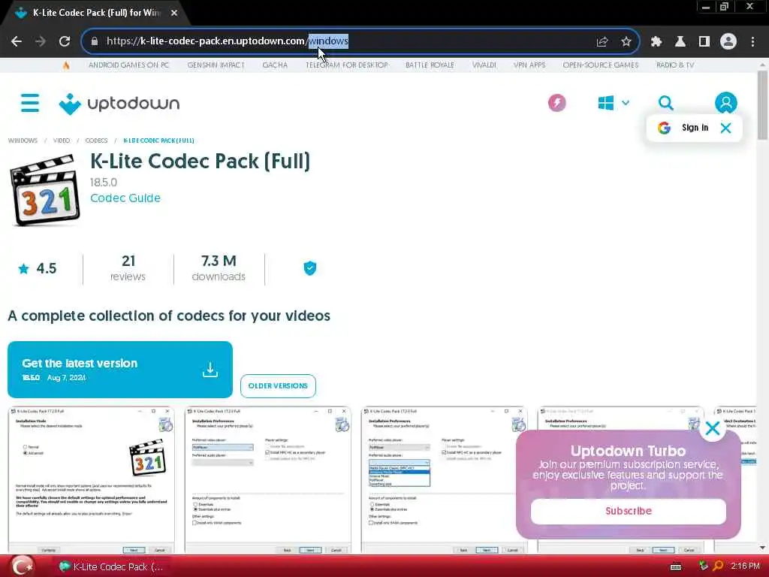Share this page from address bar
This screenshot has width=769, height=577.
point(602,42)
